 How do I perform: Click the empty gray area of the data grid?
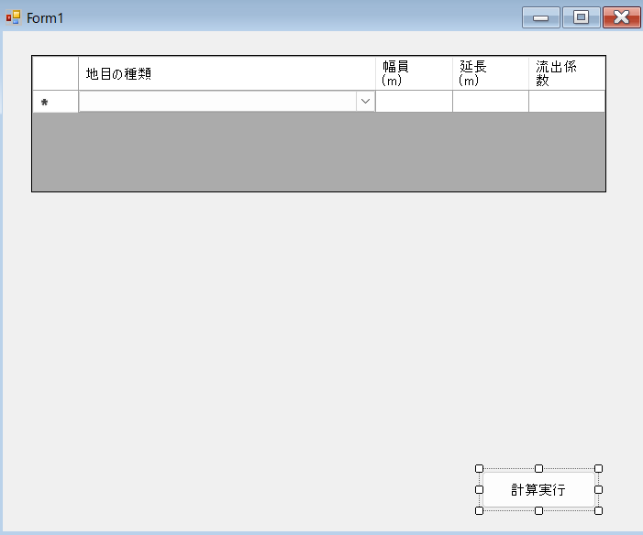[x=318, y=151]
